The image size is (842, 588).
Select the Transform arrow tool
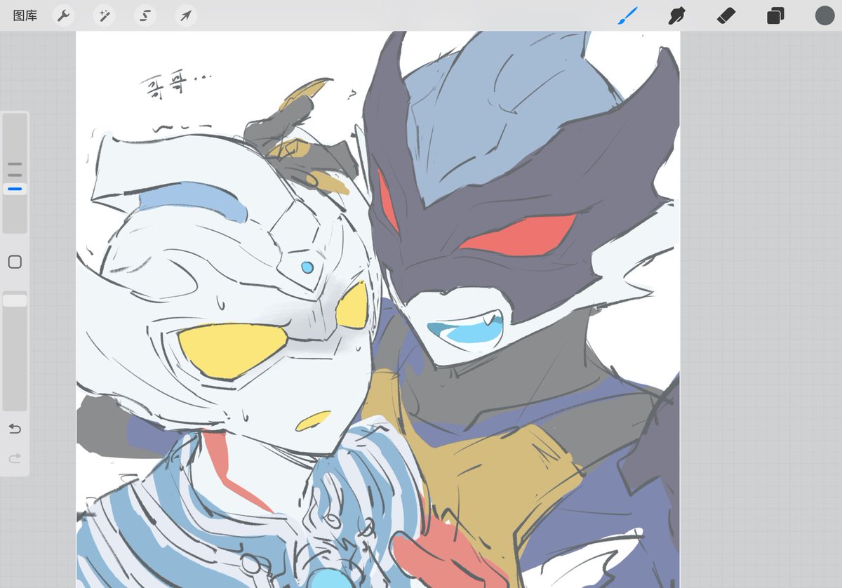[x=186, y=15]
